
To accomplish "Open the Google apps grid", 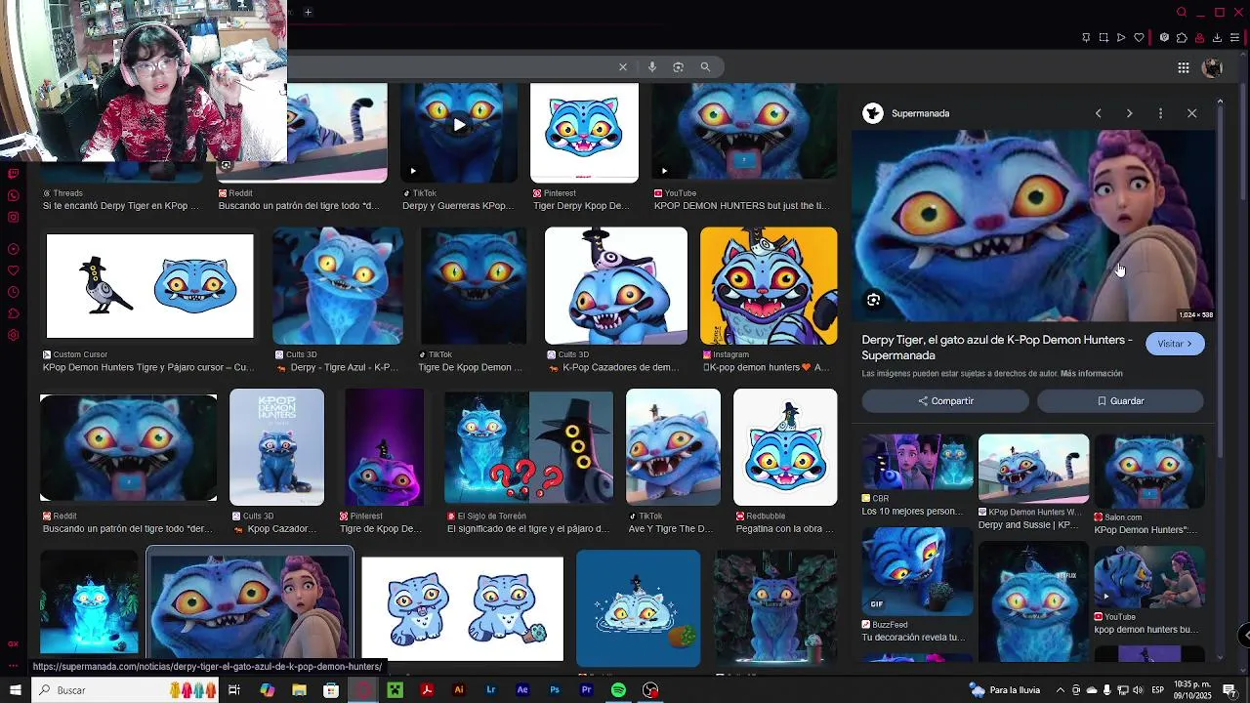I will (1183, 67).
